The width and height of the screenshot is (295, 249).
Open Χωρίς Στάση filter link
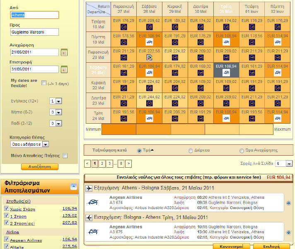click(x=22, y=209)
